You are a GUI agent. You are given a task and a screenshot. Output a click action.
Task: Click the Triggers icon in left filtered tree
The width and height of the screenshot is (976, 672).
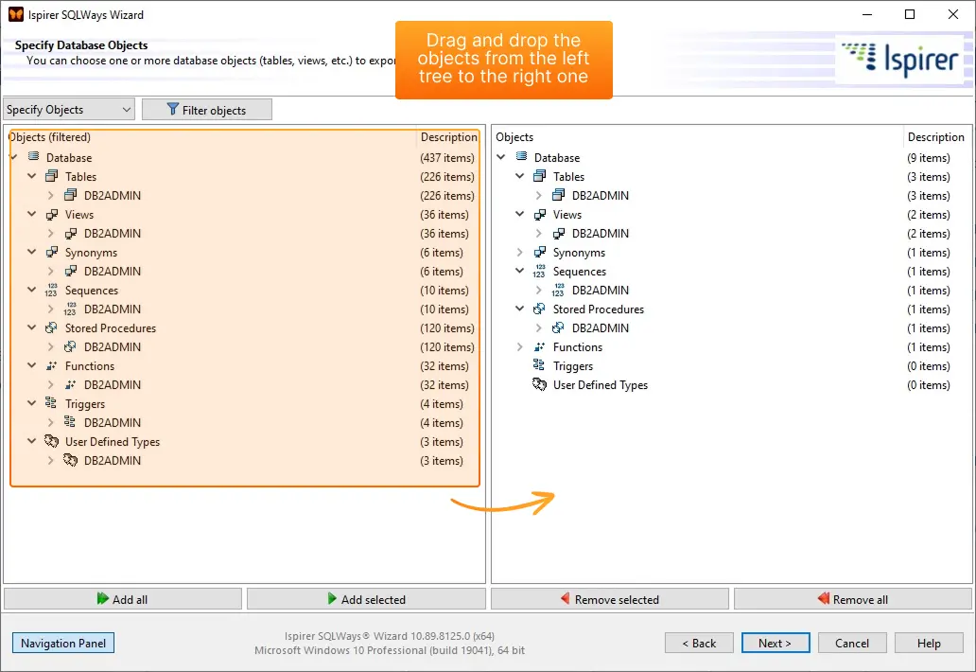click(51, 403)
